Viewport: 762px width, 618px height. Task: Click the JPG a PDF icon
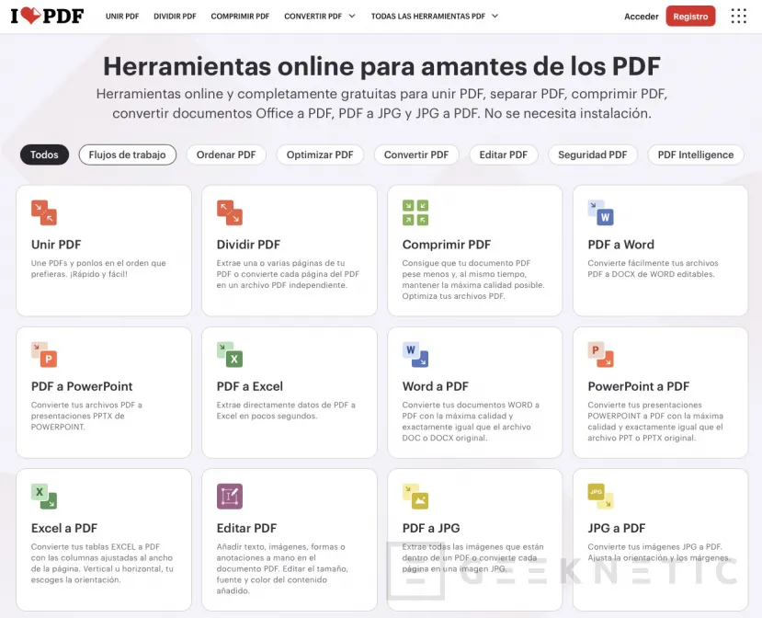(x=600, y=497)
